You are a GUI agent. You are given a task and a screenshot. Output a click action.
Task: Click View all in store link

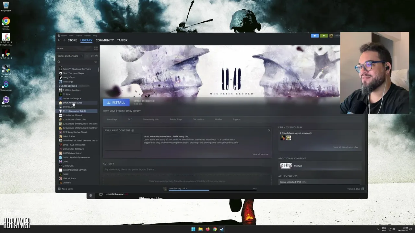(x=260, y=154)
